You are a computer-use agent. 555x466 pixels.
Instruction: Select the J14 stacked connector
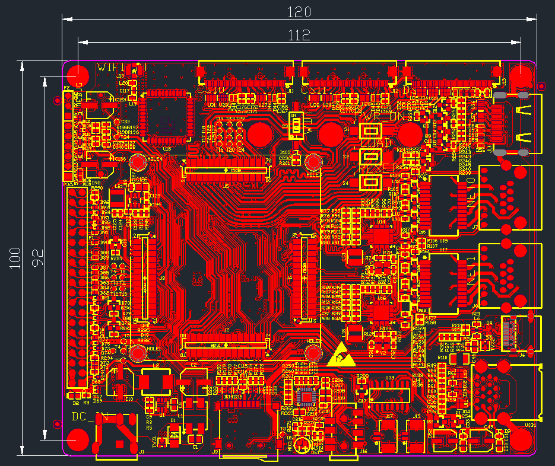517,124
